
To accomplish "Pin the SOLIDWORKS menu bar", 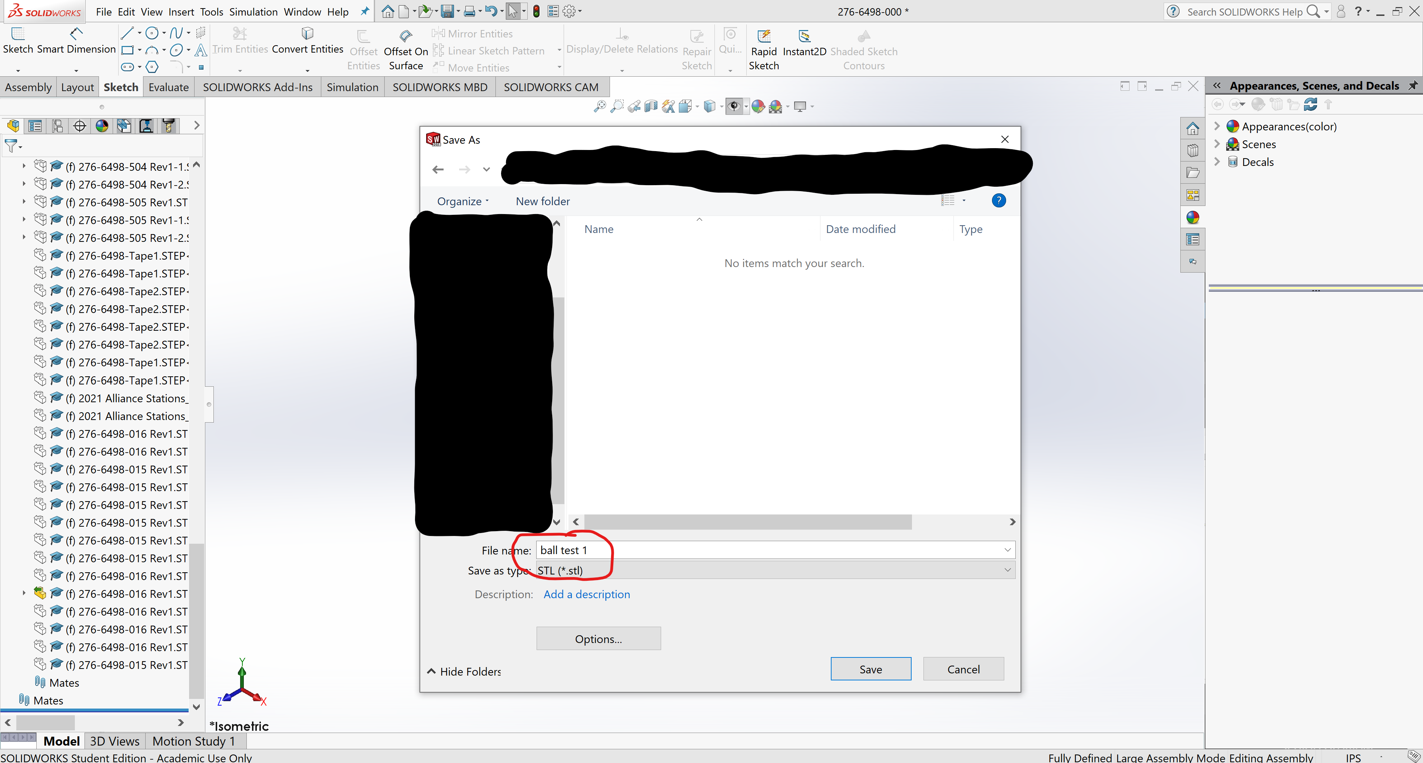I will 365,11.
